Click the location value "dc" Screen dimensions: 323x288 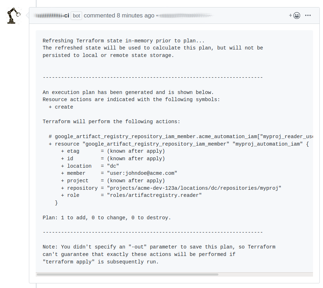coord(113,166)
